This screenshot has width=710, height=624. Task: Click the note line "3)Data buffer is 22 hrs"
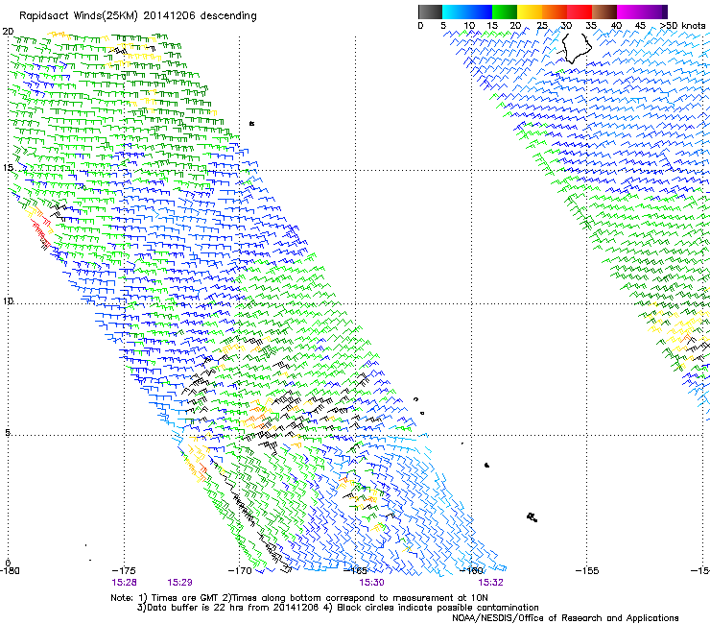click(x=338, y=608)
